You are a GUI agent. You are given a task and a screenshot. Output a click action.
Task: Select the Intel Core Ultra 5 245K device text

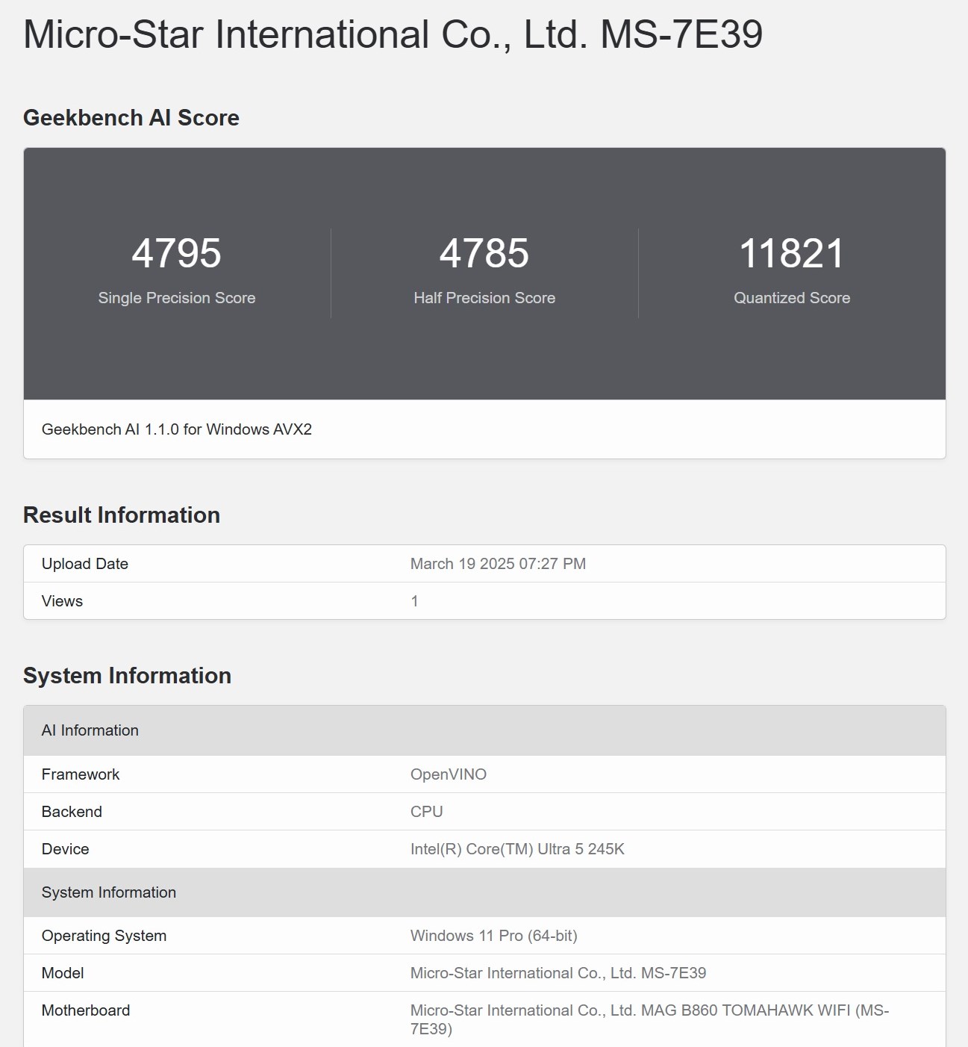517,849
